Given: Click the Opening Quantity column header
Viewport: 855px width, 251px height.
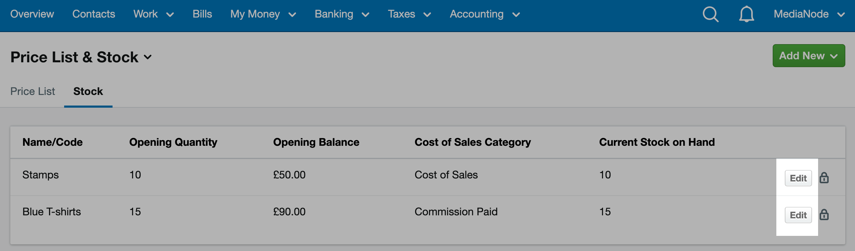Looking at the screenshot, I should pos(173,142).
